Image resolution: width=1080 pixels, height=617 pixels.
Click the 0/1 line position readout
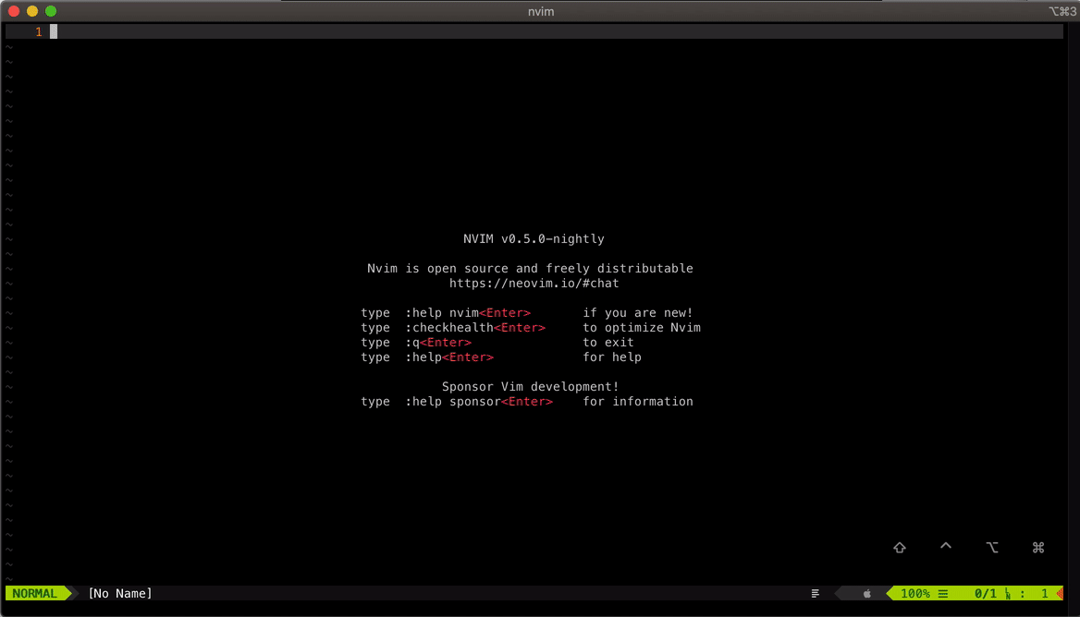coord(986,594)
